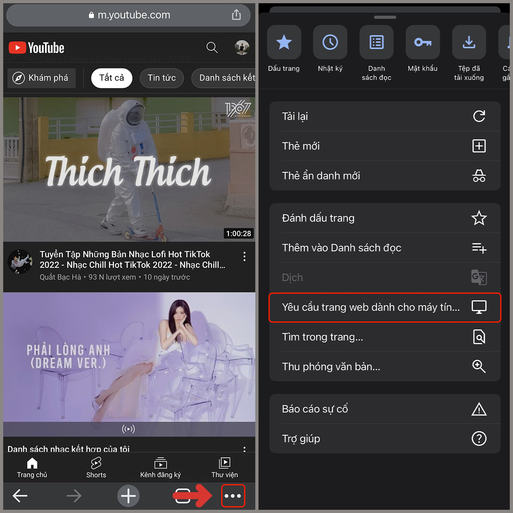Open the tab switcher
The width and height of the screenshot is (513, 513).
click(183, 496)
